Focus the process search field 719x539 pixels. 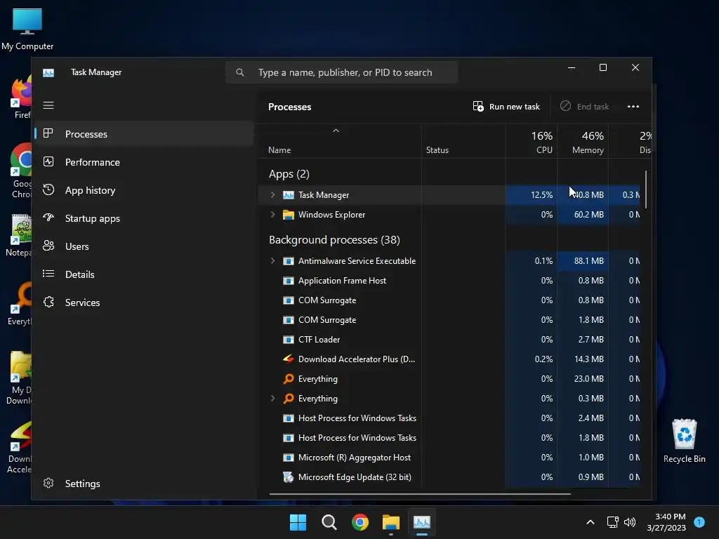pyautogui.click(x=342, y=72)
